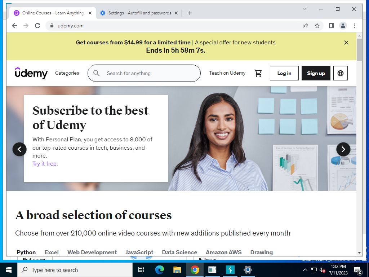Viewport: 369px width, 277px height.
Task: Show the previous hero carousel slide
Action: point(19,149)
